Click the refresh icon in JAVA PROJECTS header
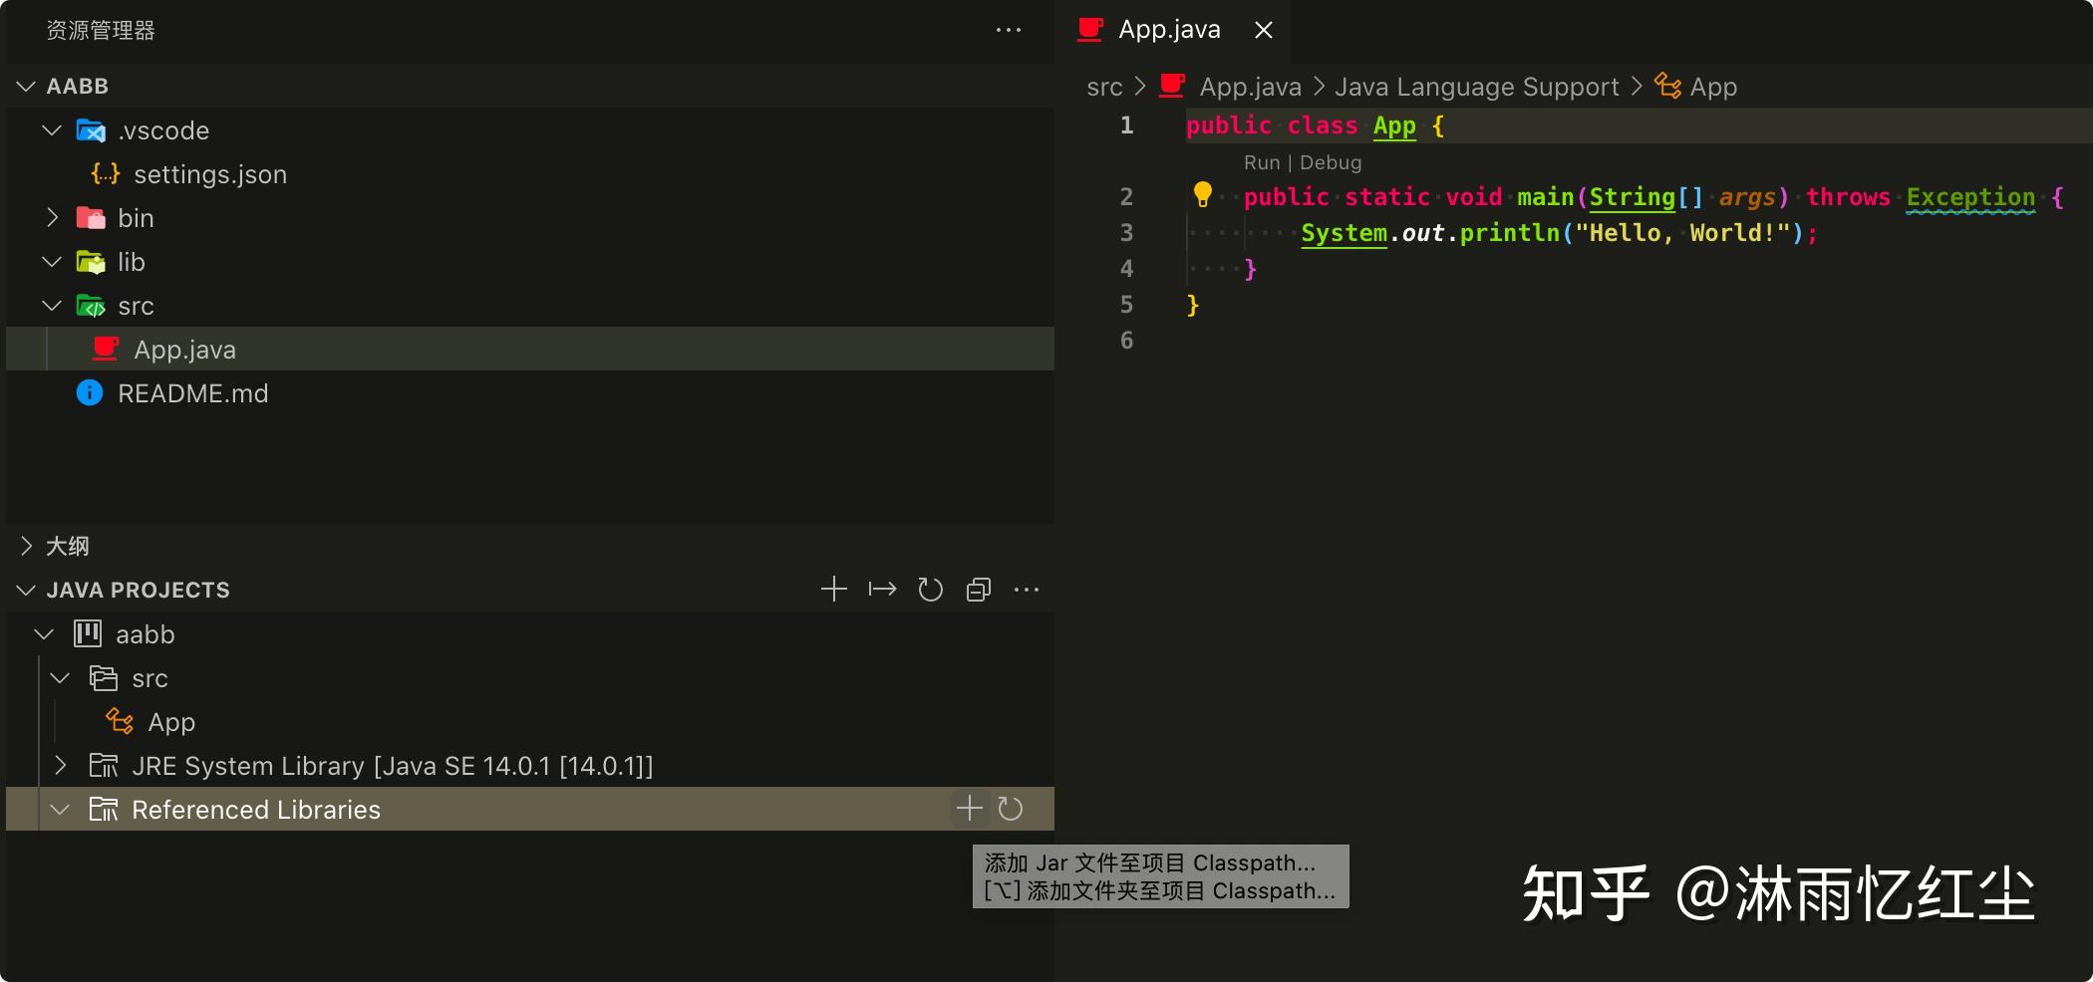This screenshot has width=2093, height=982. coord(930,589)
